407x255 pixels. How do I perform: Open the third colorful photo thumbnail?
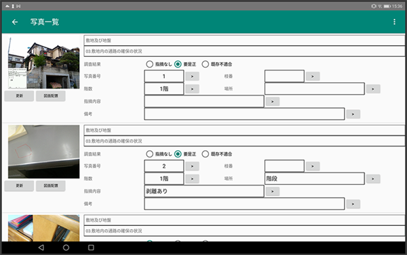click(x=43, y=228)
